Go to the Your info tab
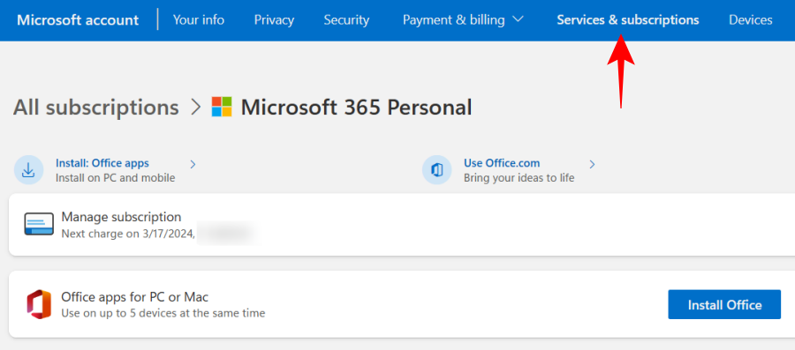795x350 pixels. coord(198,20)
